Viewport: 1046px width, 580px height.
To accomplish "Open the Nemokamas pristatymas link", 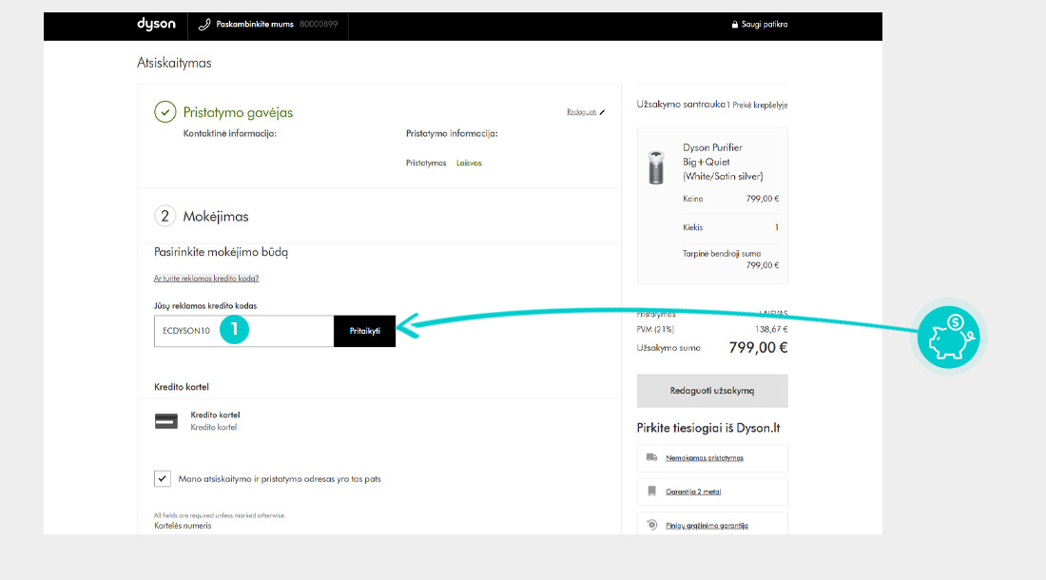I will coord(705,458).
